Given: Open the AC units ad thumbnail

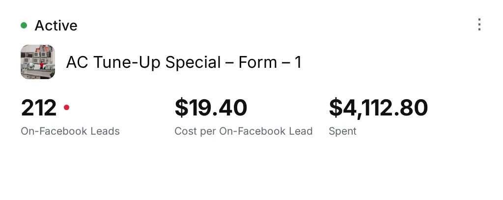Looking at the screenshot, I should [38, 61].
